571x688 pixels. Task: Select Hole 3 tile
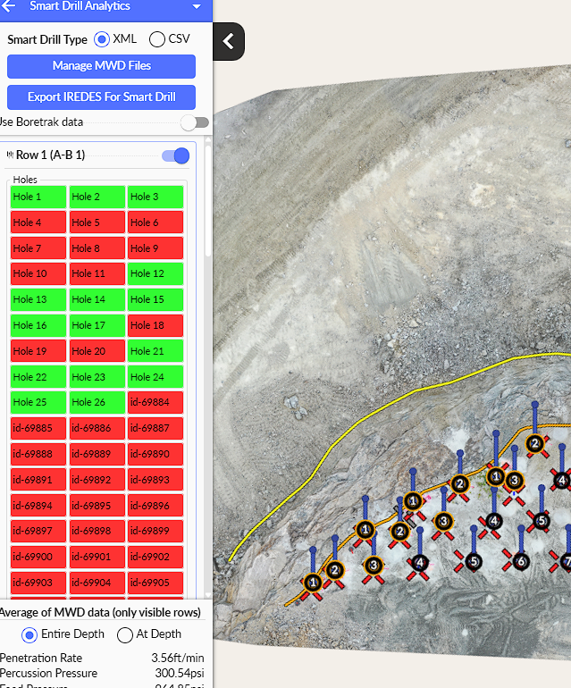(x=155, y=197)
